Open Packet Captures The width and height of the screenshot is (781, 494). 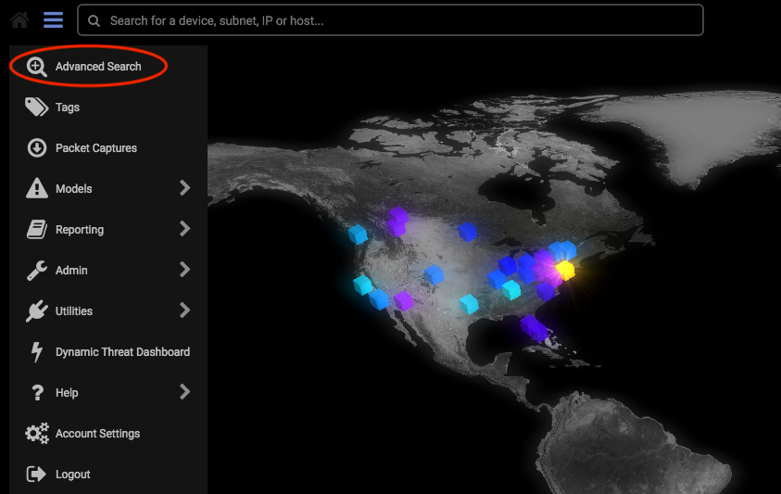(x=96, y=148)
